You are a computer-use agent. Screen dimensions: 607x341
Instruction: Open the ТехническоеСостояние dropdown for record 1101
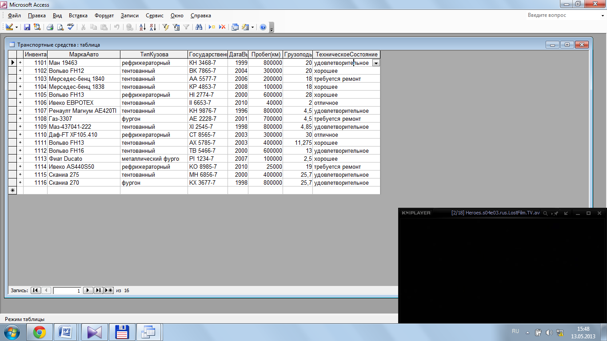coord(376,63)
